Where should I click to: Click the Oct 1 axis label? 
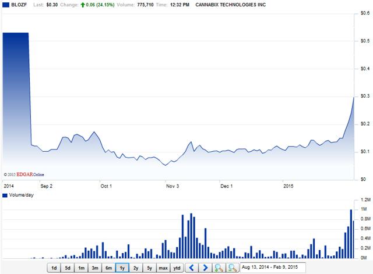coord(106,186)
